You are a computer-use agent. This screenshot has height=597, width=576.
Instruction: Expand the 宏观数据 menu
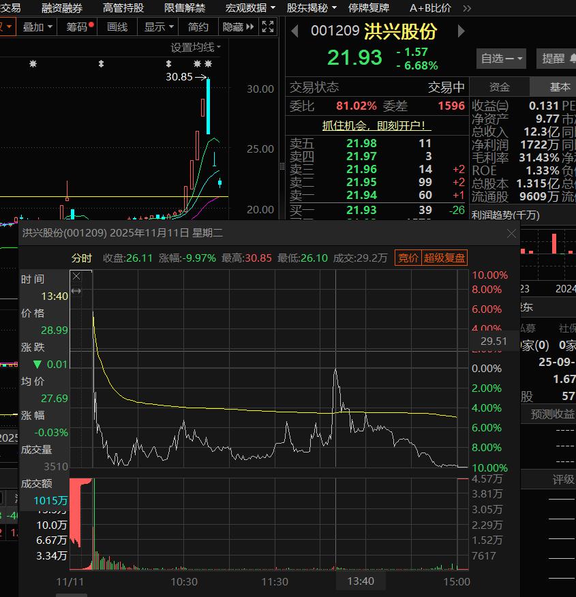250,7
